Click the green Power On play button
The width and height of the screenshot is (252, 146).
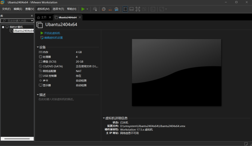tap(83, 9)
